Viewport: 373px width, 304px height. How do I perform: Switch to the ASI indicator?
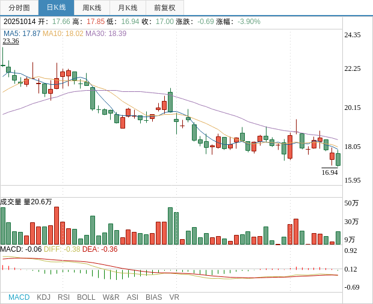point(132,297)
